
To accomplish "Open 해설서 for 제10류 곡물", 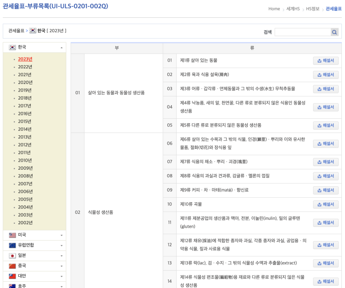I will click(326, 205).
